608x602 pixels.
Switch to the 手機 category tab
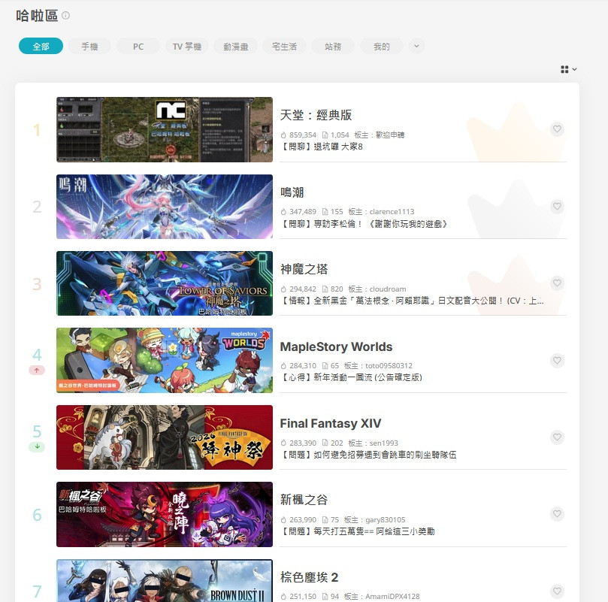click(x=89, y=46)
